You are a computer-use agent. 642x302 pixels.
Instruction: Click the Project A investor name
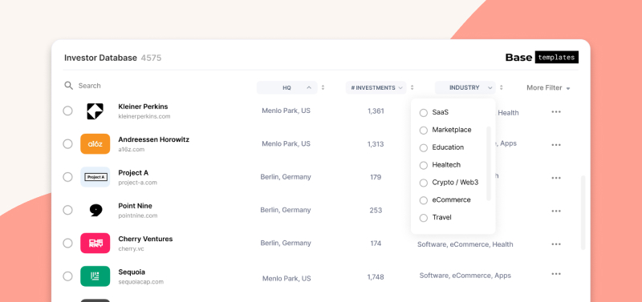pos(133,173)
